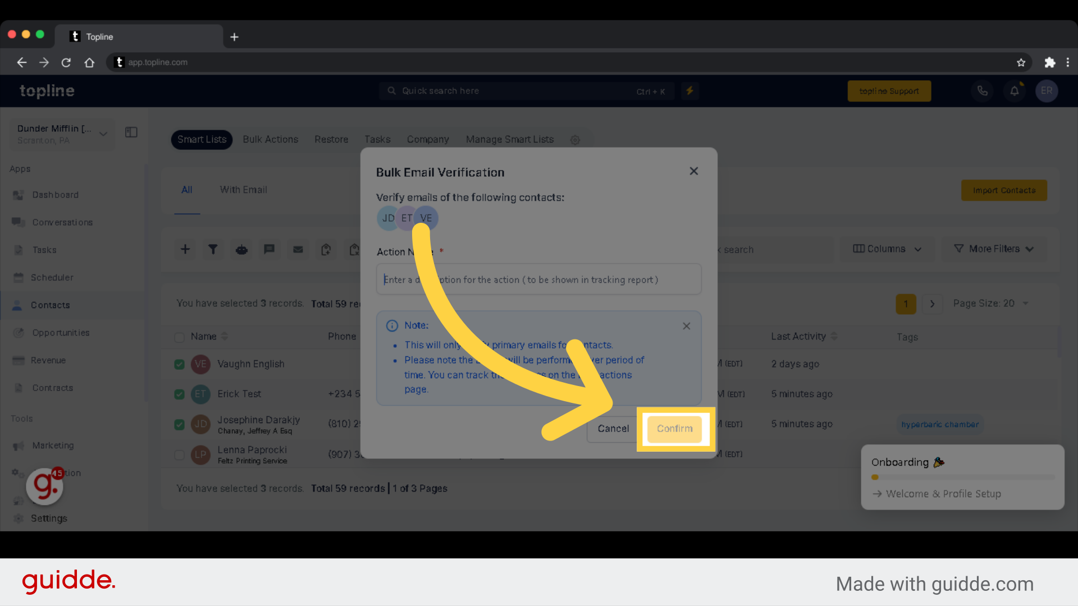Screen dimensions: 1078x606
Task: Click the Action Name description input field
Action: pos(538,279)
